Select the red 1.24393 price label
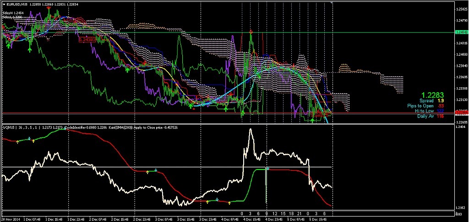Image resolution: width=469 pixels, height=222 pixels. click(x=87, y=40)
